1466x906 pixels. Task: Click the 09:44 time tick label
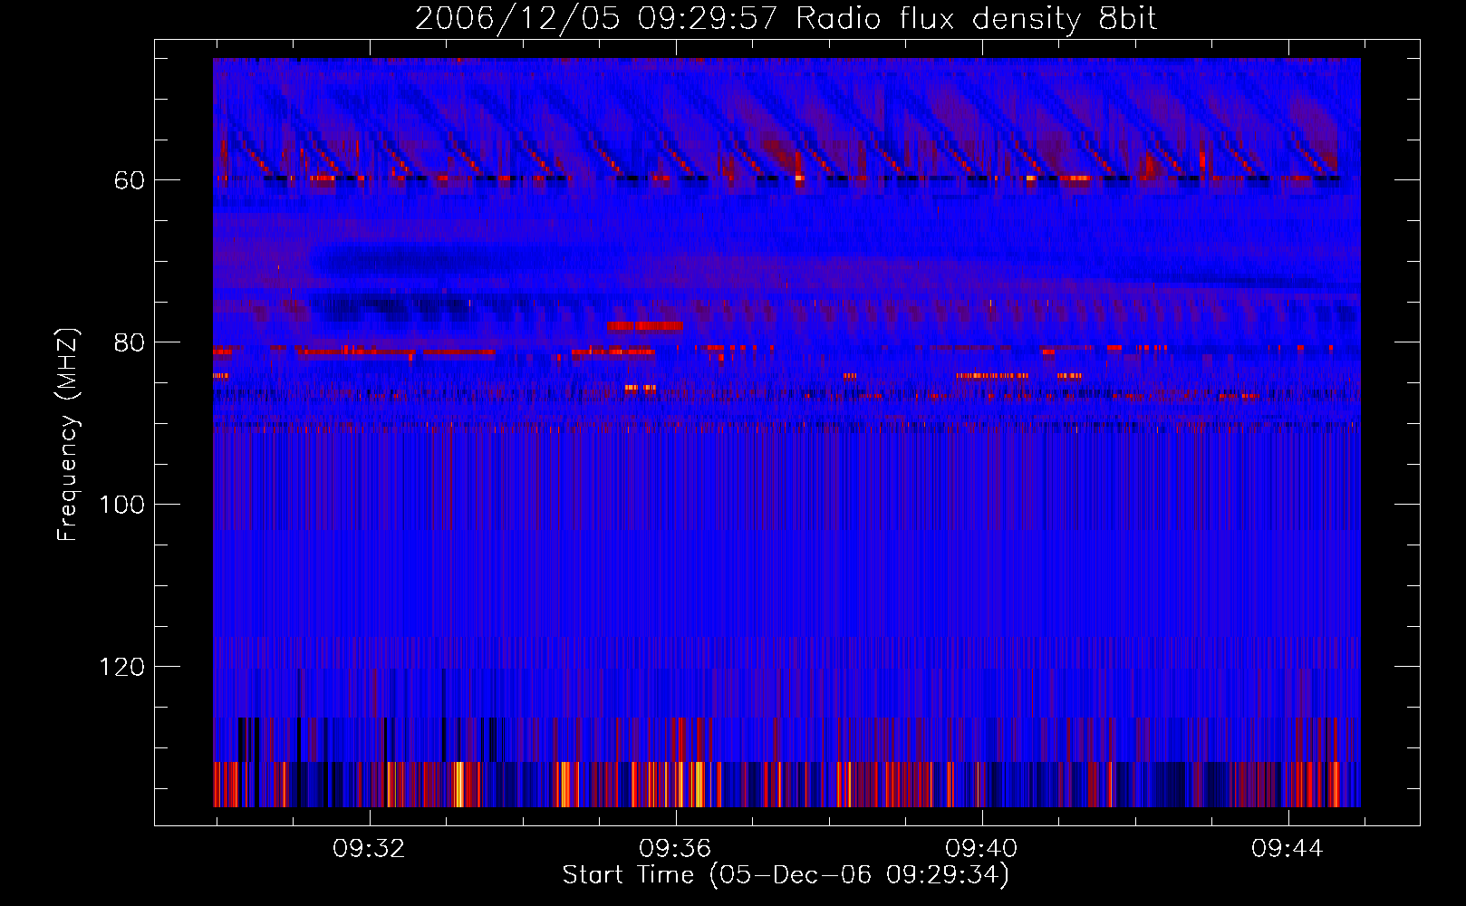[1288, 849]
